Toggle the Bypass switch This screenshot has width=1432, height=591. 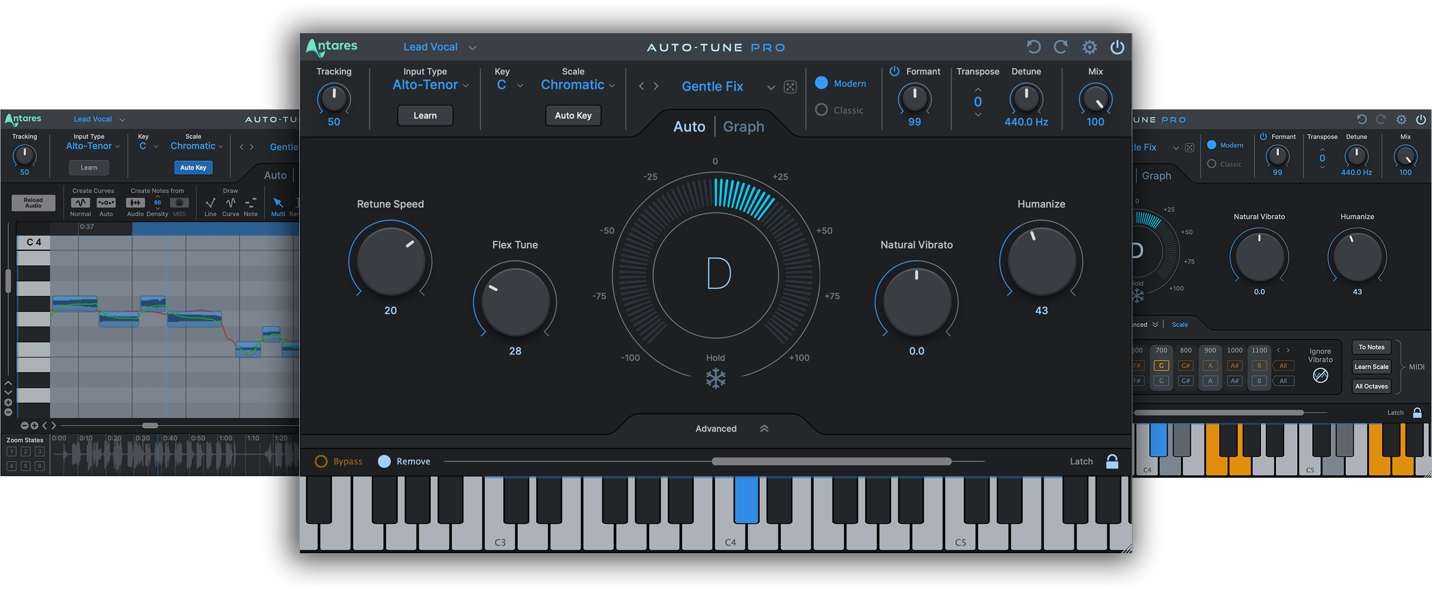click(321, 461)
